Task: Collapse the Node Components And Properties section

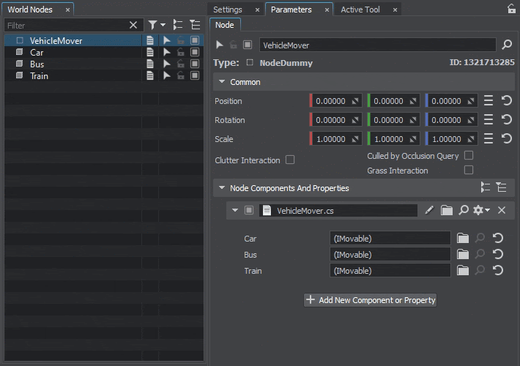Action: pos(221,188)
